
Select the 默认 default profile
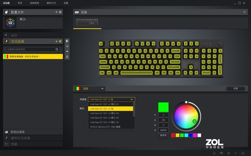click(x=33, y=22)
